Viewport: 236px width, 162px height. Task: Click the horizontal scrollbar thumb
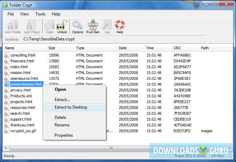[x=111, y=148]
